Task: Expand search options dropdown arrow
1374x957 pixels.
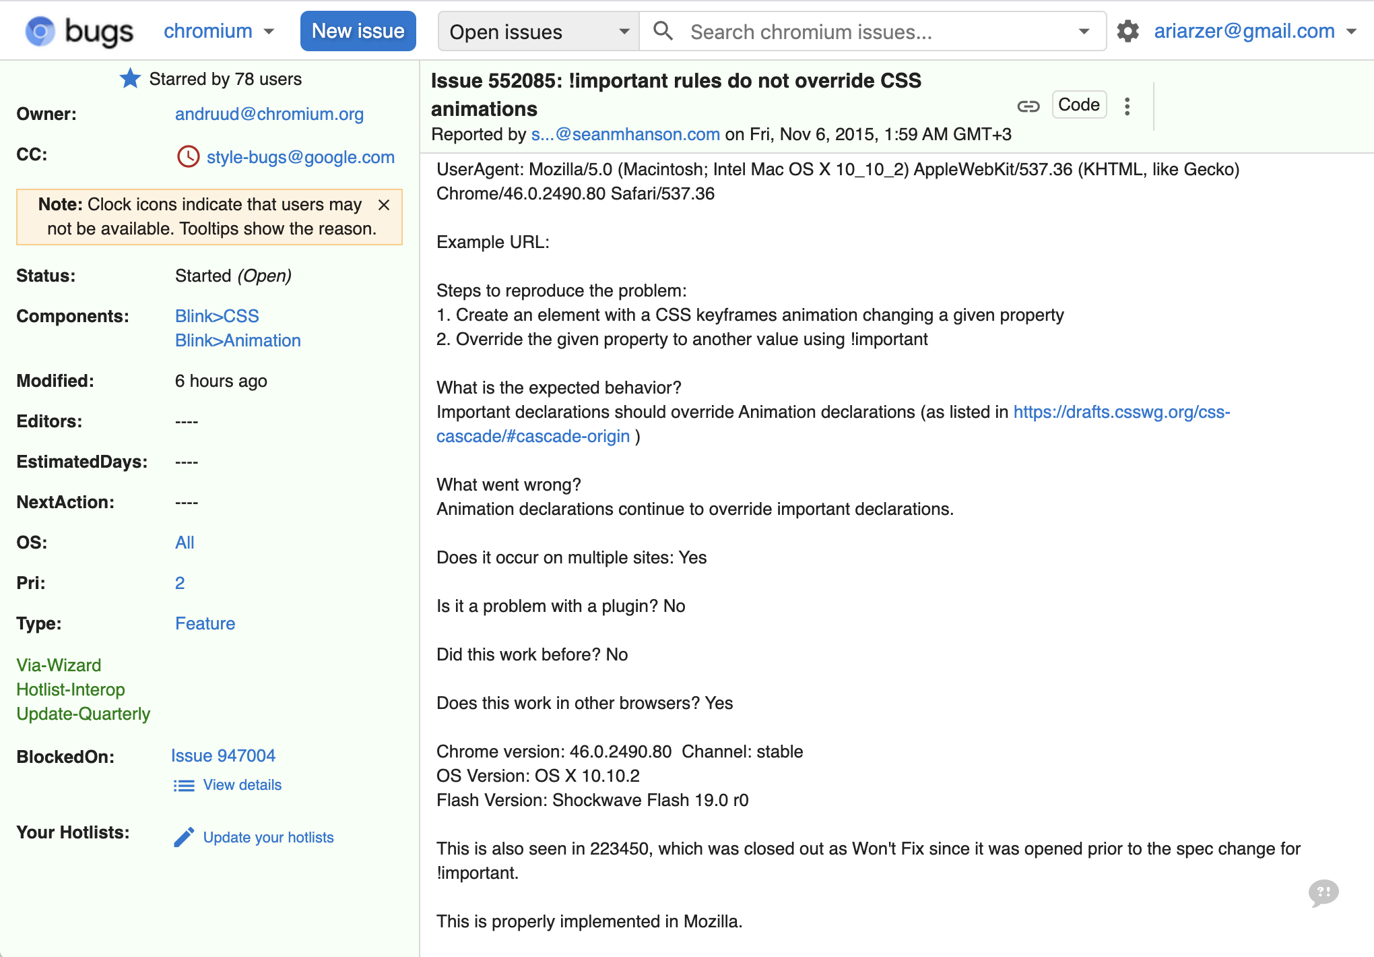Action: tap(1084, 32)
